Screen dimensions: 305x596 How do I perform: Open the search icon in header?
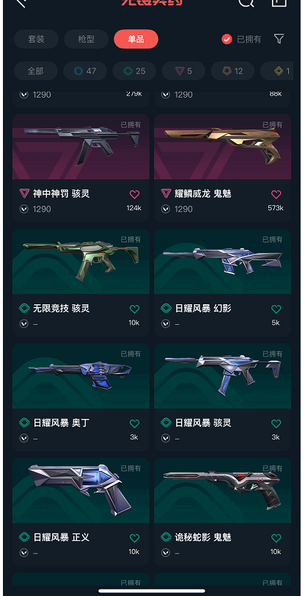point(246,2)
